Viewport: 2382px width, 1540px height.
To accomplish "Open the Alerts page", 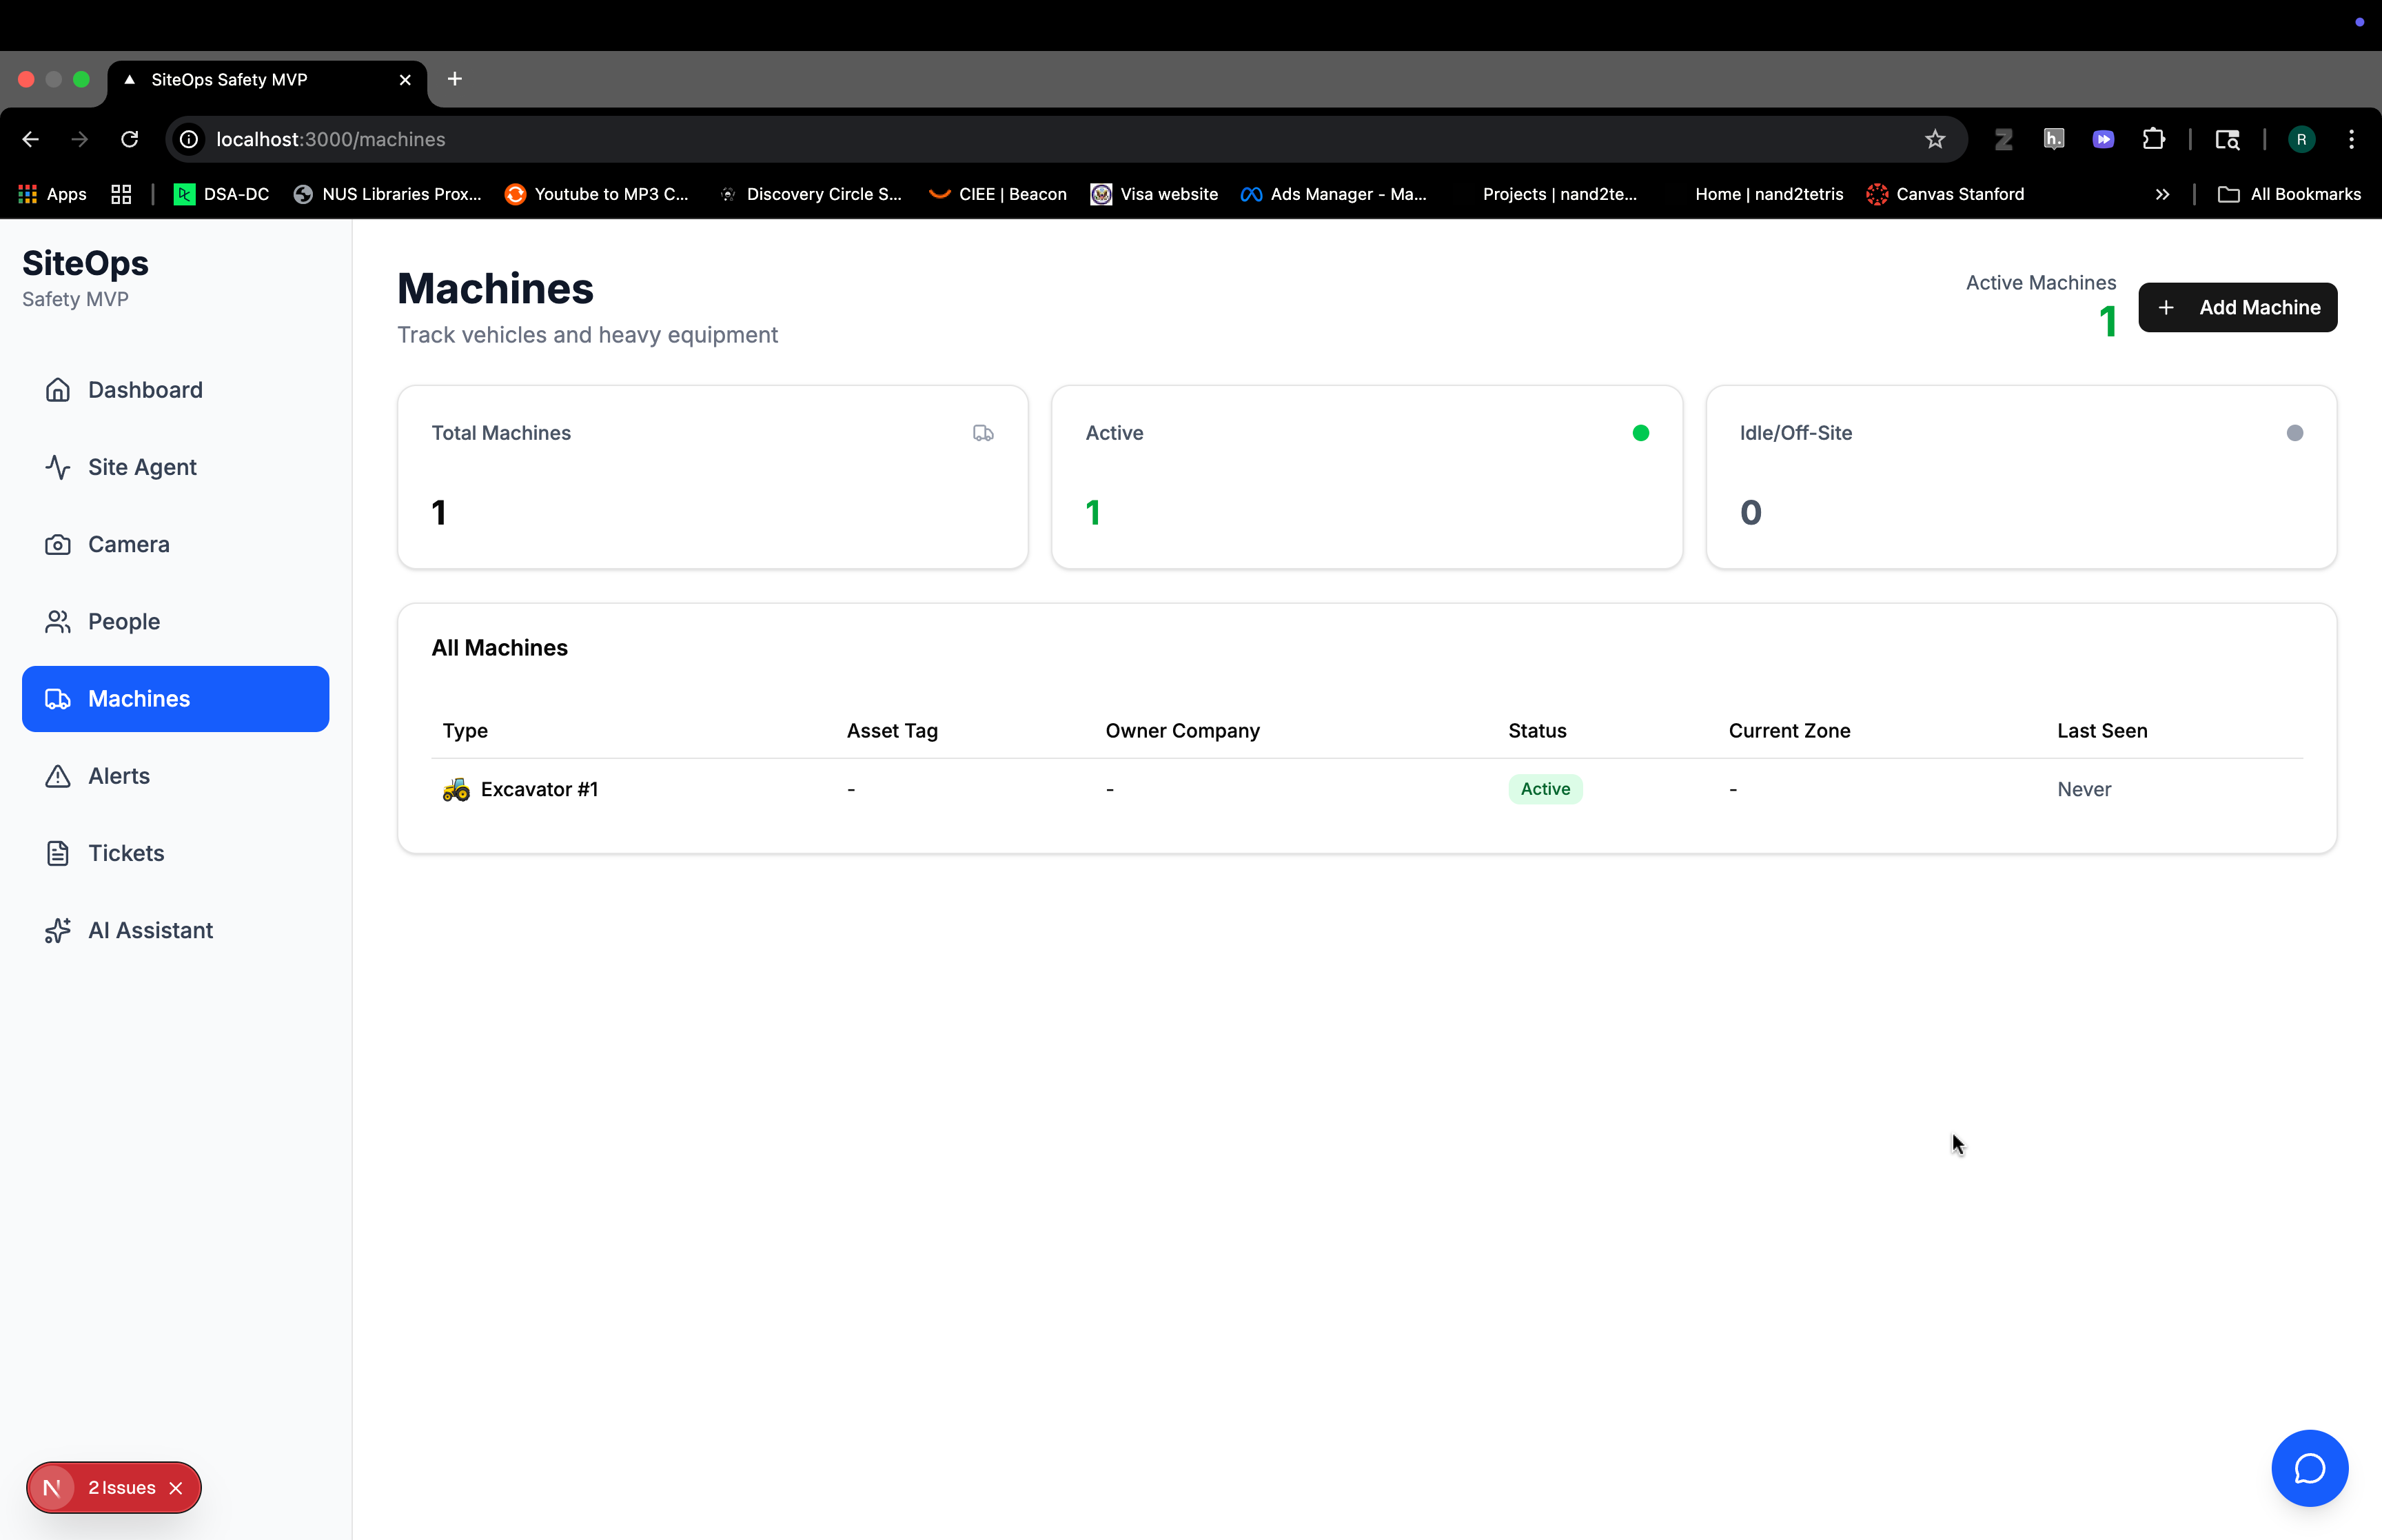I will [118, 776].
